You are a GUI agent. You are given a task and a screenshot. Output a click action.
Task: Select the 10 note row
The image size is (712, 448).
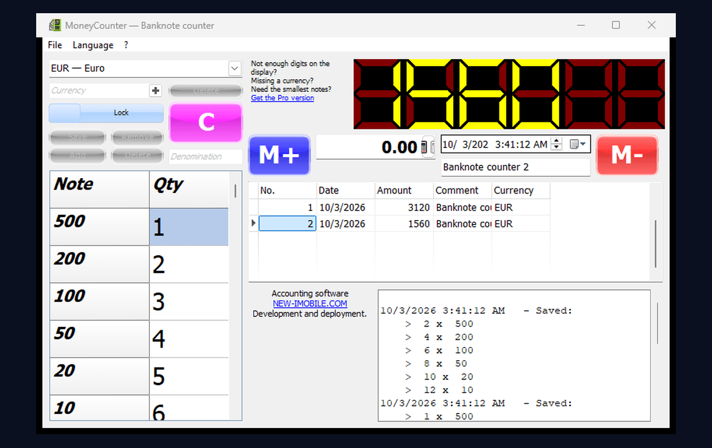99,407
